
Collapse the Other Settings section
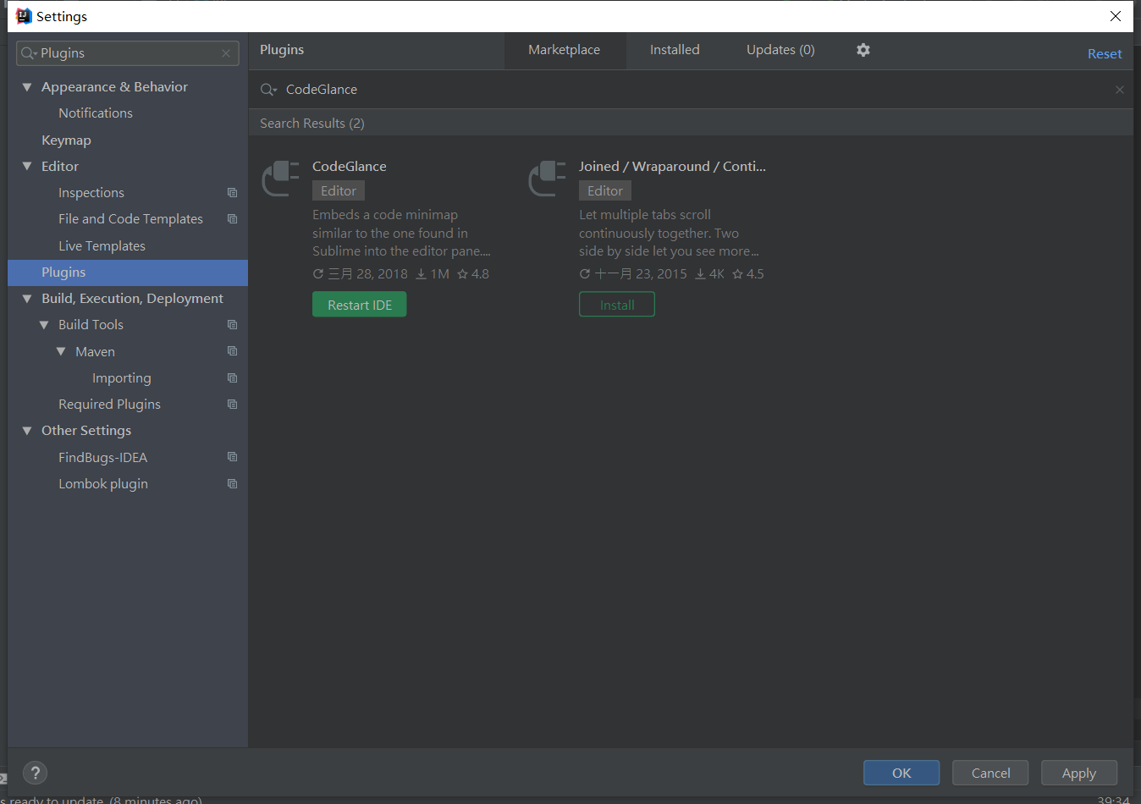(27, 431)
